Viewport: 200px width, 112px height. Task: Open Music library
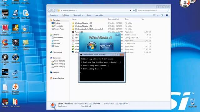[57, 40]
